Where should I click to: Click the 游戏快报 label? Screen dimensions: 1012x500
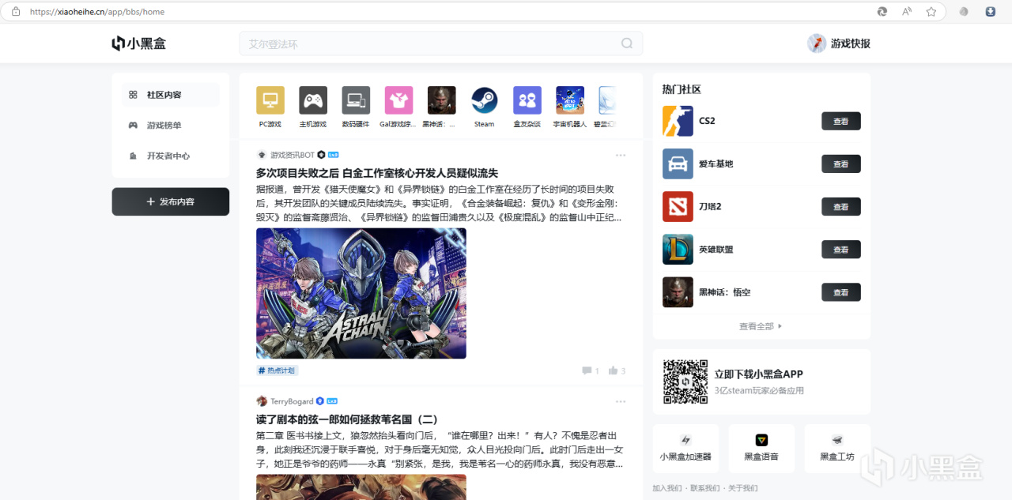[851, 43]
